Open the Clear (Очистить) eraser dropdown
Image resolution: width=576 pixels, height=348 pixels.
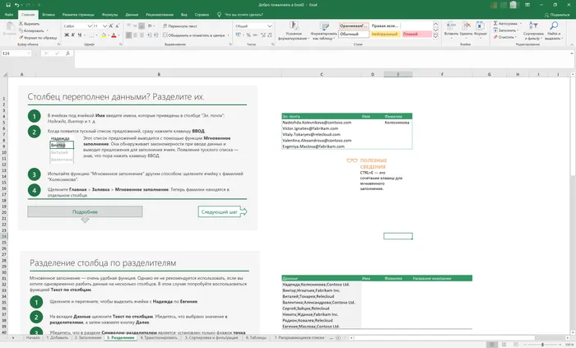(x=504, y=37)
